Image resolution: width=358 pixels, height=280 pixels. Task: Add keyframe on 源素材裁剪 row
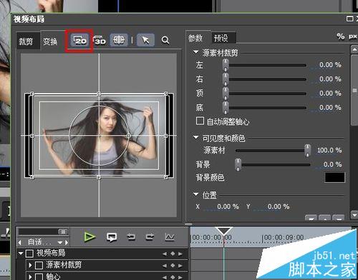(x=173, y=266)
